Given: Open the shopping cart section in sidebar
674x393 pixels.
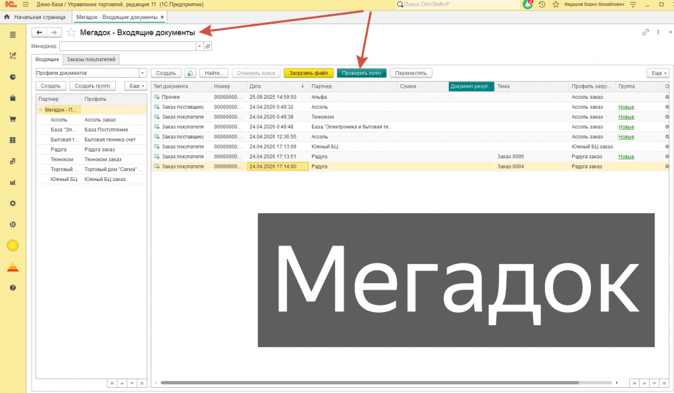Looking at the screenshot, I should [x=13, y=119].
